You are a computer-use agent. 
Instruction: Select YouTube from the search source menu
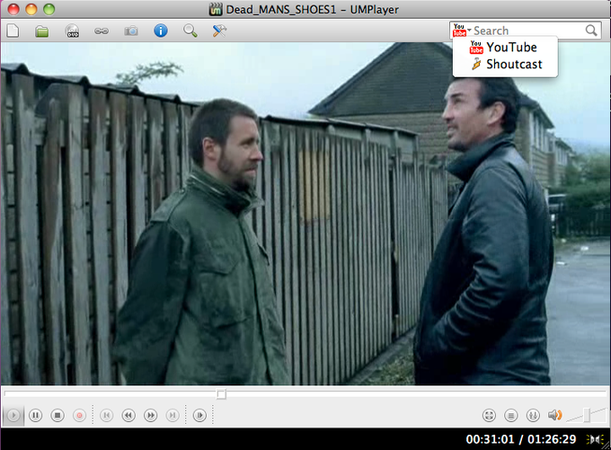pyautogui.click(x=505, y=47)
